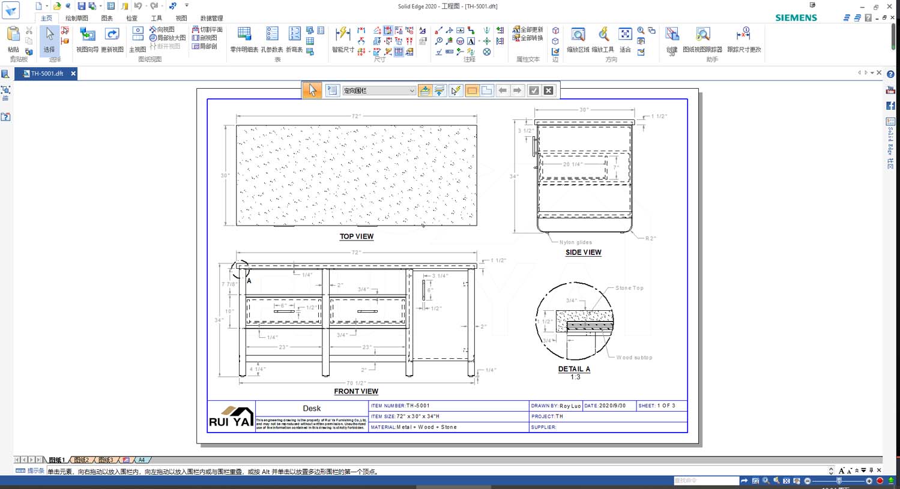The height and width of the screenshot is (489, 900).
Task: Select the Zoom Tool (缩放工具)
Action: pyautogui.click(x=603, y=40)
